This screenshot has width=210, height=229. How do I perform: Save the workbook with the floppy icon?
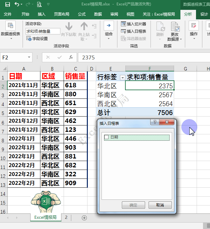8,4
